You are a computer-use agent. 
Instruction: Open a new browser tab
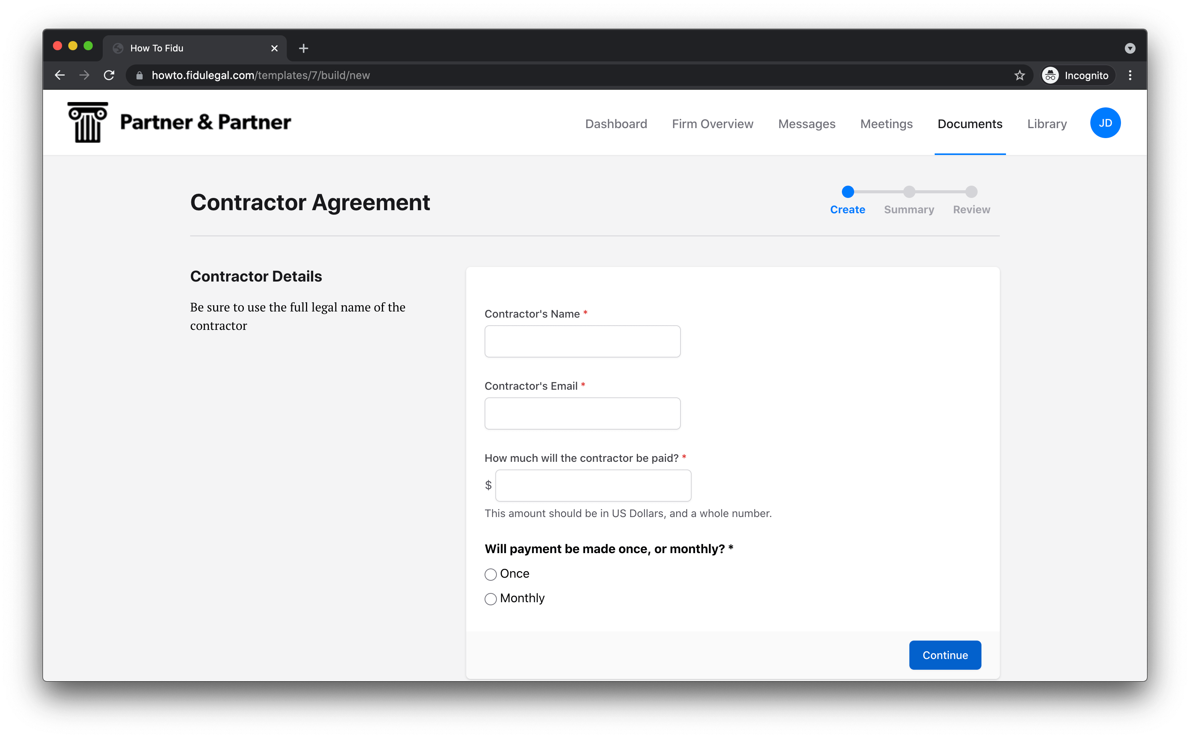pos(303,48)
